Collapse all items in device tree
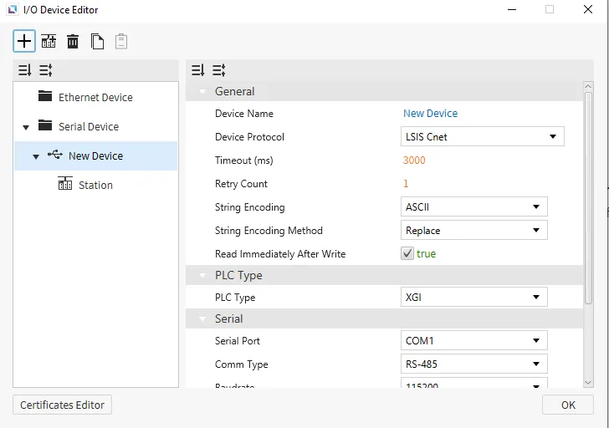Image resolution: width=609 pixels, height=428 pixels. (24, 70)
